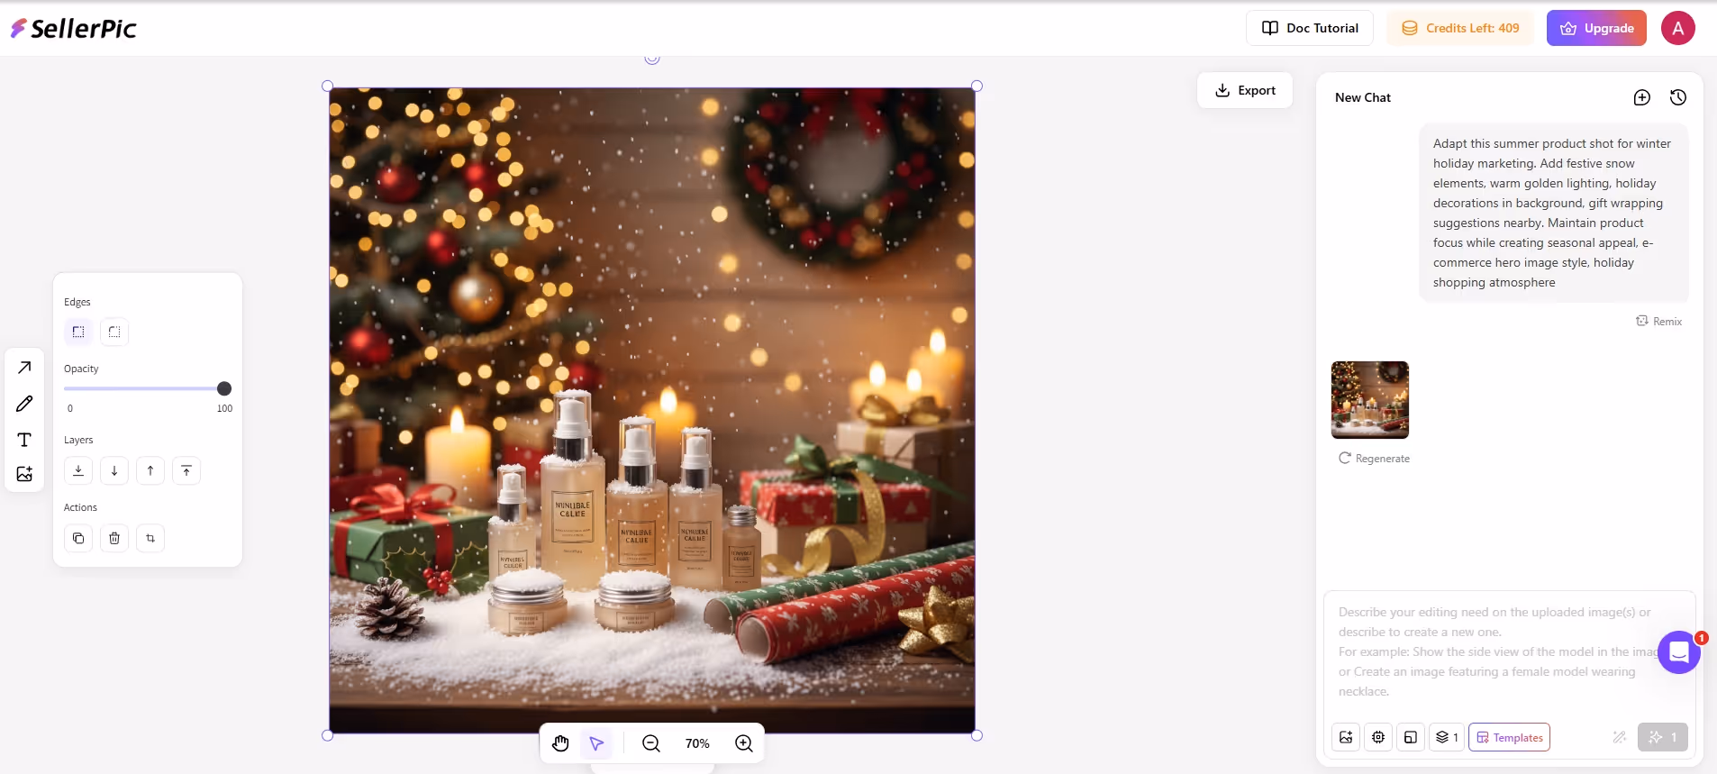
Task: Enable rounded edges option
Action: tap(114, 332)
